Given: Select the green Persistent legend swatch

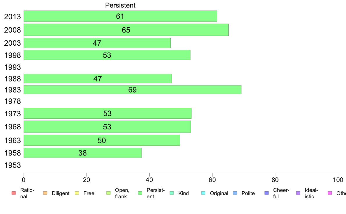Looking at the screenshot, I should click(x=140, y=193).
